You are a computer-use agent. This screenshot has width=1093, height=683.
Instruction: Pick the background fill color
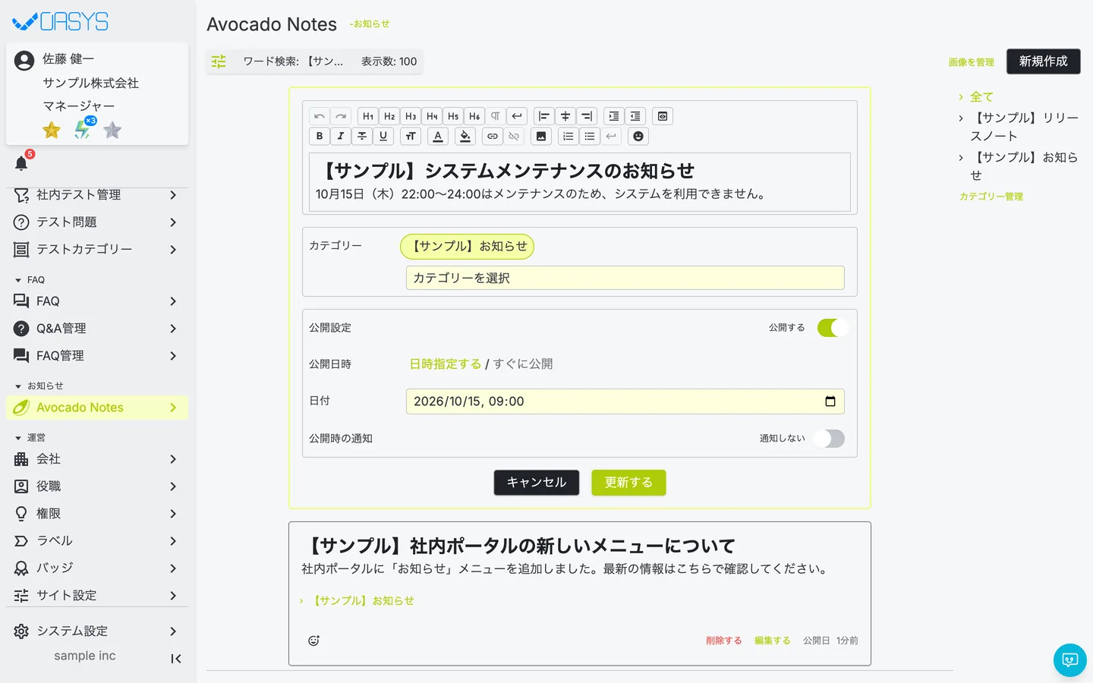(x=465, y=137)
